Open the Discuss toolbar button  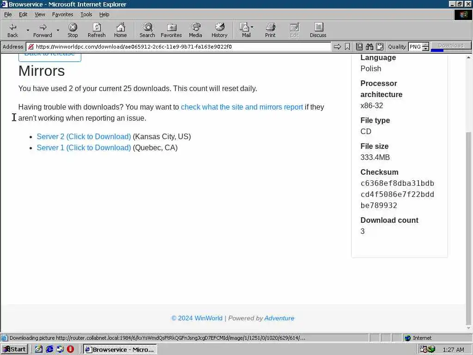point(318,30)
